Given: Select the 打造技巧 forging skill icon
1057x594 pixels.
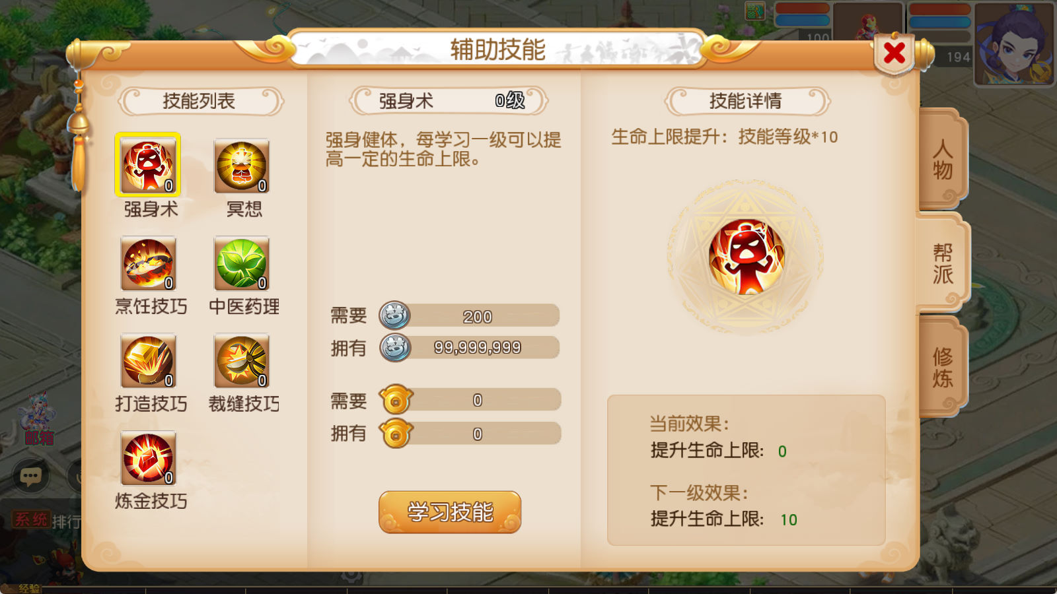Looking at the screenshot, I should [148, 360].
